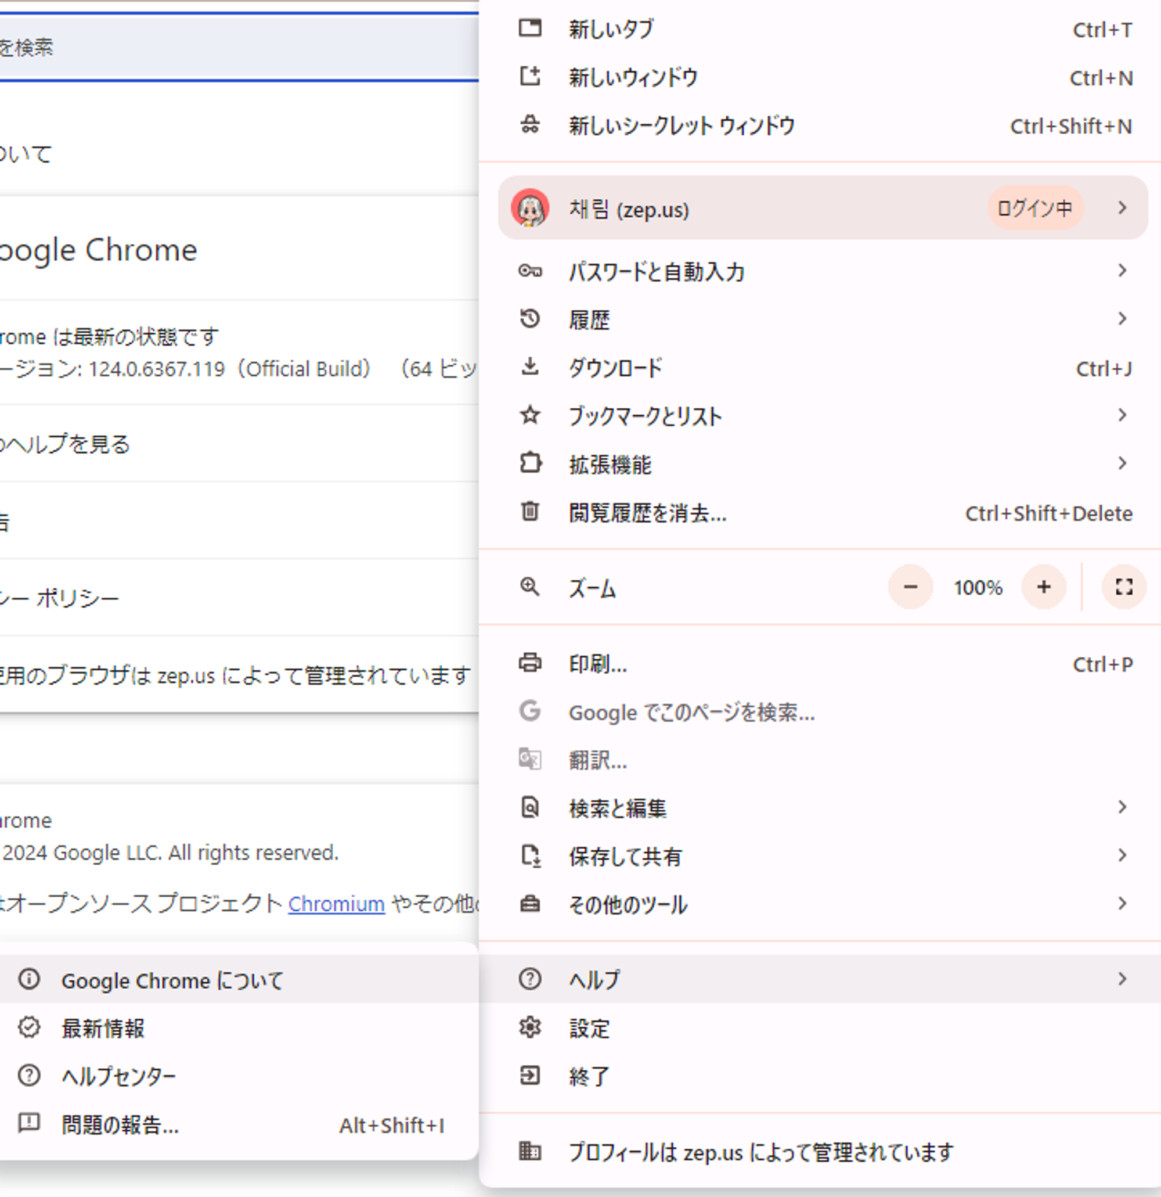Select Google Chrome について in the help submenu
This screenshot has height=1197, width=1161.
coord(172,980)
